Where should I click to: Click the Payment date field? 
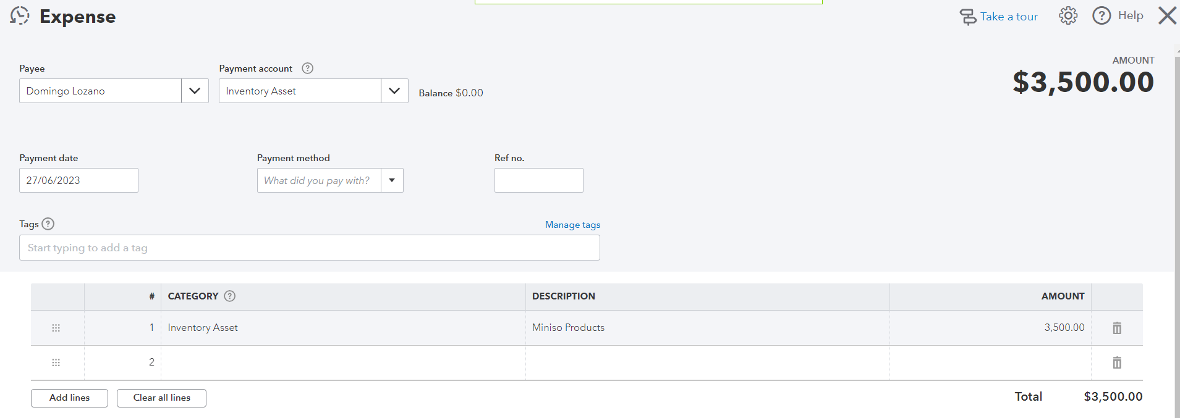(x=79, y=180)
